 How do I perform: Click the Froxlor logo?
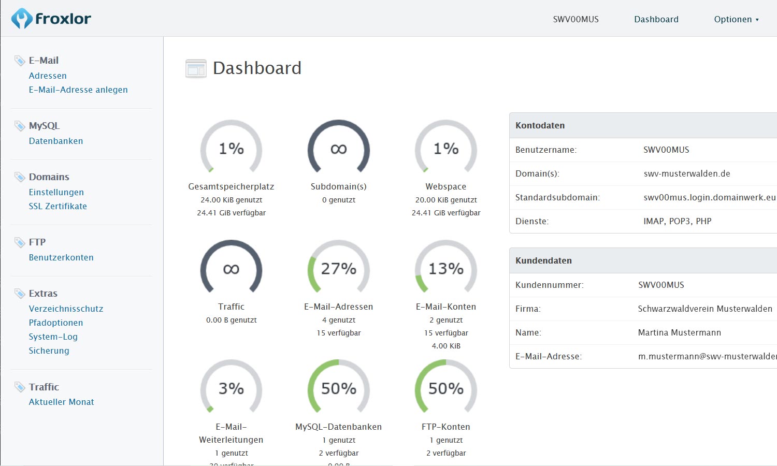(x=51, y=19)
